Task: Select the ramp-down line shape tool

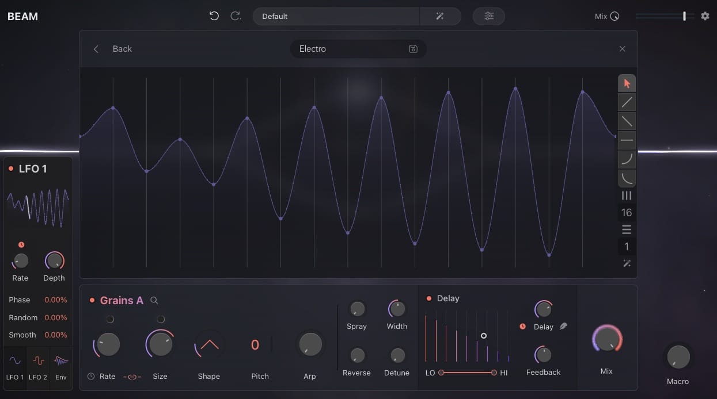Action: (627, 121)
